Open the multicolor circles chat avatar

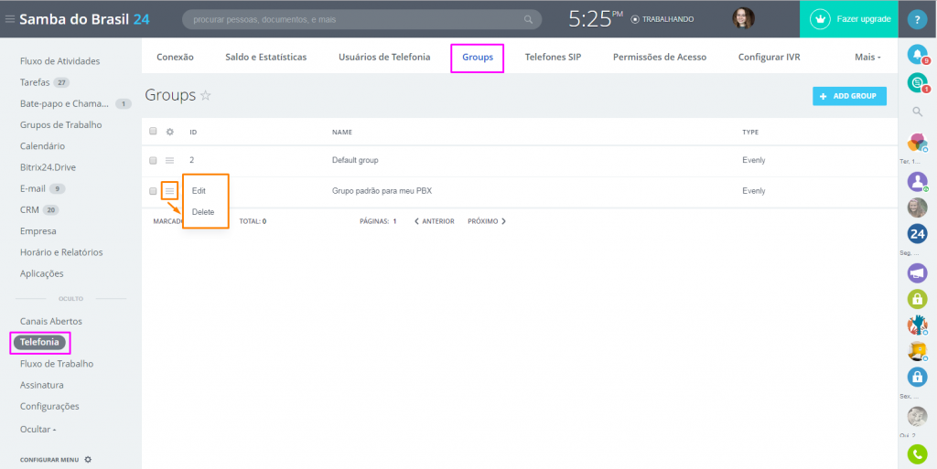[917, 143]
